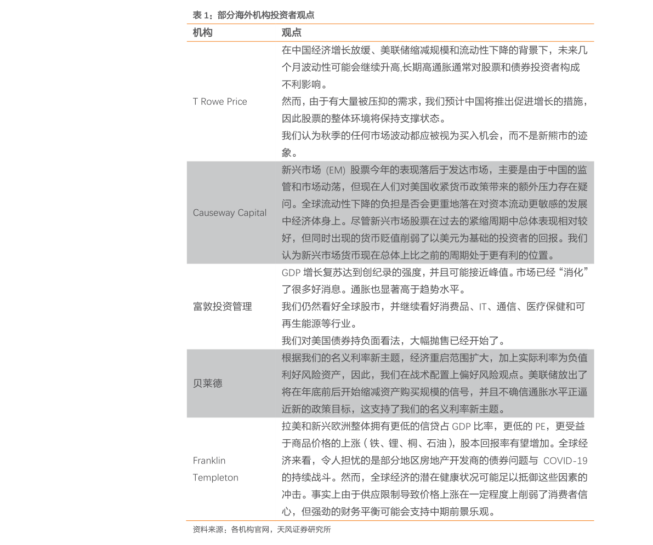Image resolution: width=653 pixels, height=545 pixels.
Task: Click the T Rowe Price institution name
Action: point(220,101)
